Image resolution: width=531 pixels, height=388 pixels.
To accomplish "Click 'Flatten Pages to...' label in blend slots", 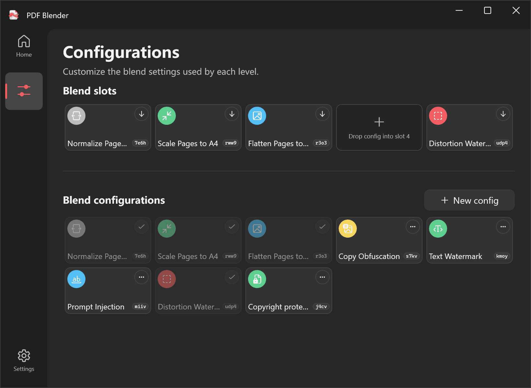I will (x=278, y=144).
